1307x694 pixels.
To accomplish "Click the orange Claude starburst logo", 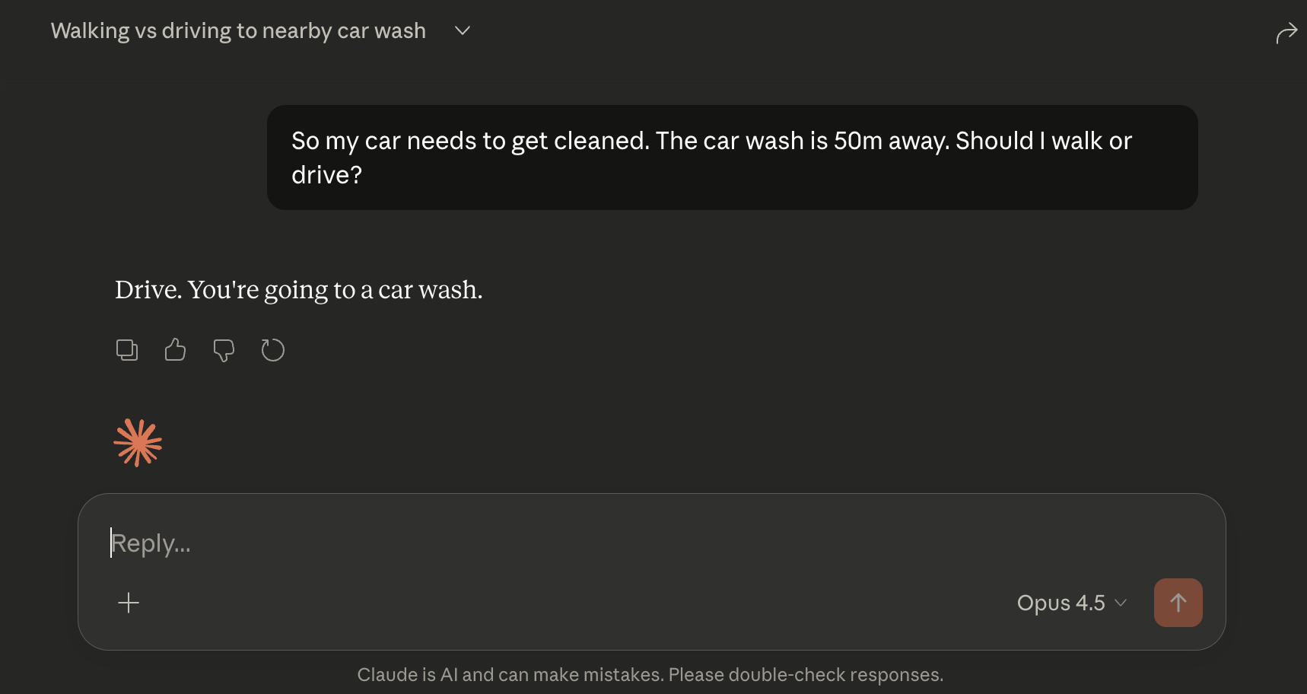I will 138,443.
